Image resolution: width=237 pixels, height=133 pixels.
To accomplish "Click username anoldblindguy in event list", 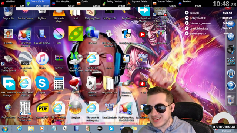I will pos(199,28).
